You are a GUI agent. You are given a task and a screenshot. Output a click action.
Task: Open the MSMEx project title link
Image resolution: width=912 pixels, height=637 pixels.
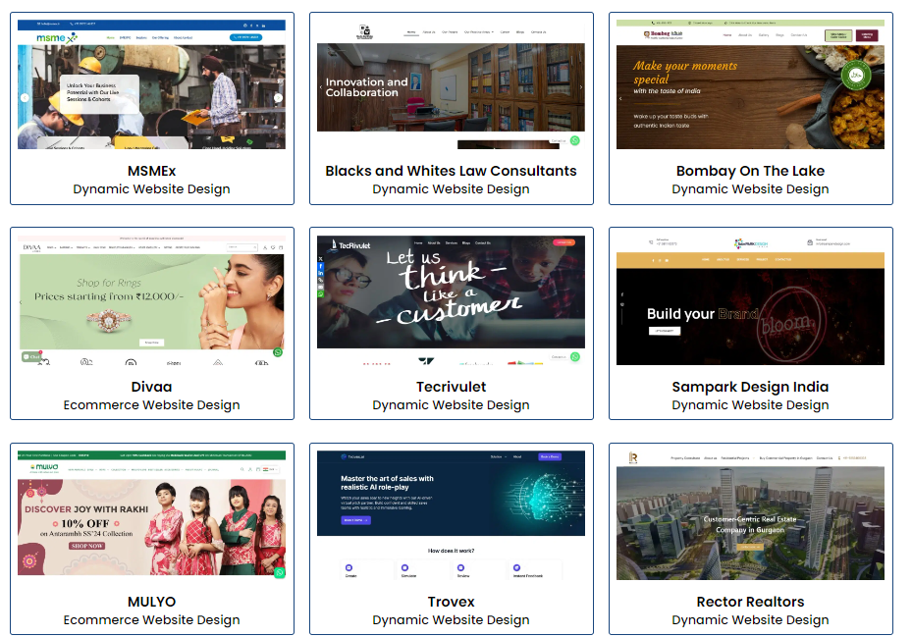(x=151, y=171)
